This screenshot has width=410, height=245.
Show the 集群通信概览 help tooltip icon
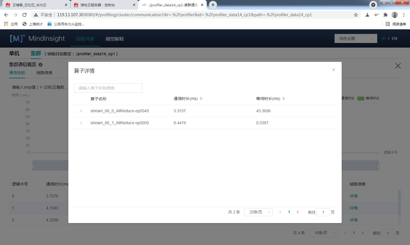40,65
